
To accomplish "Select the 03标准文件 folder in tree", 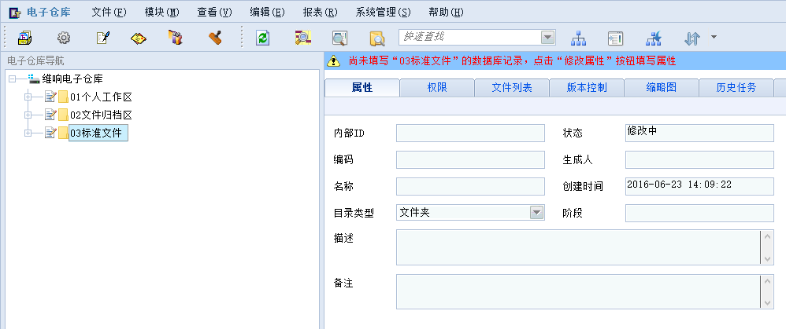I will pos(97,133).
